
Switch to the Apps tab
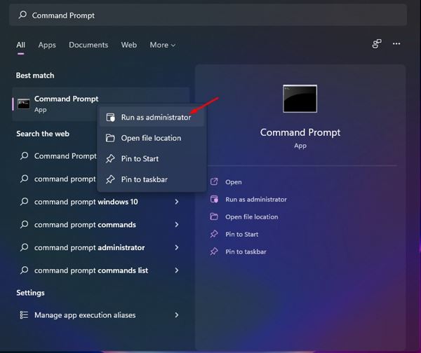[x=47, y=45]
